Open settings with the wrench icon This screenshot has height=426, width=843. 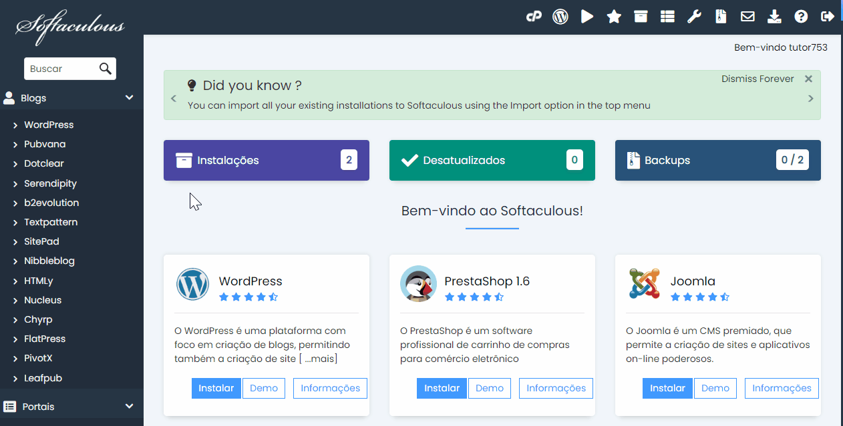click(694, 17)
